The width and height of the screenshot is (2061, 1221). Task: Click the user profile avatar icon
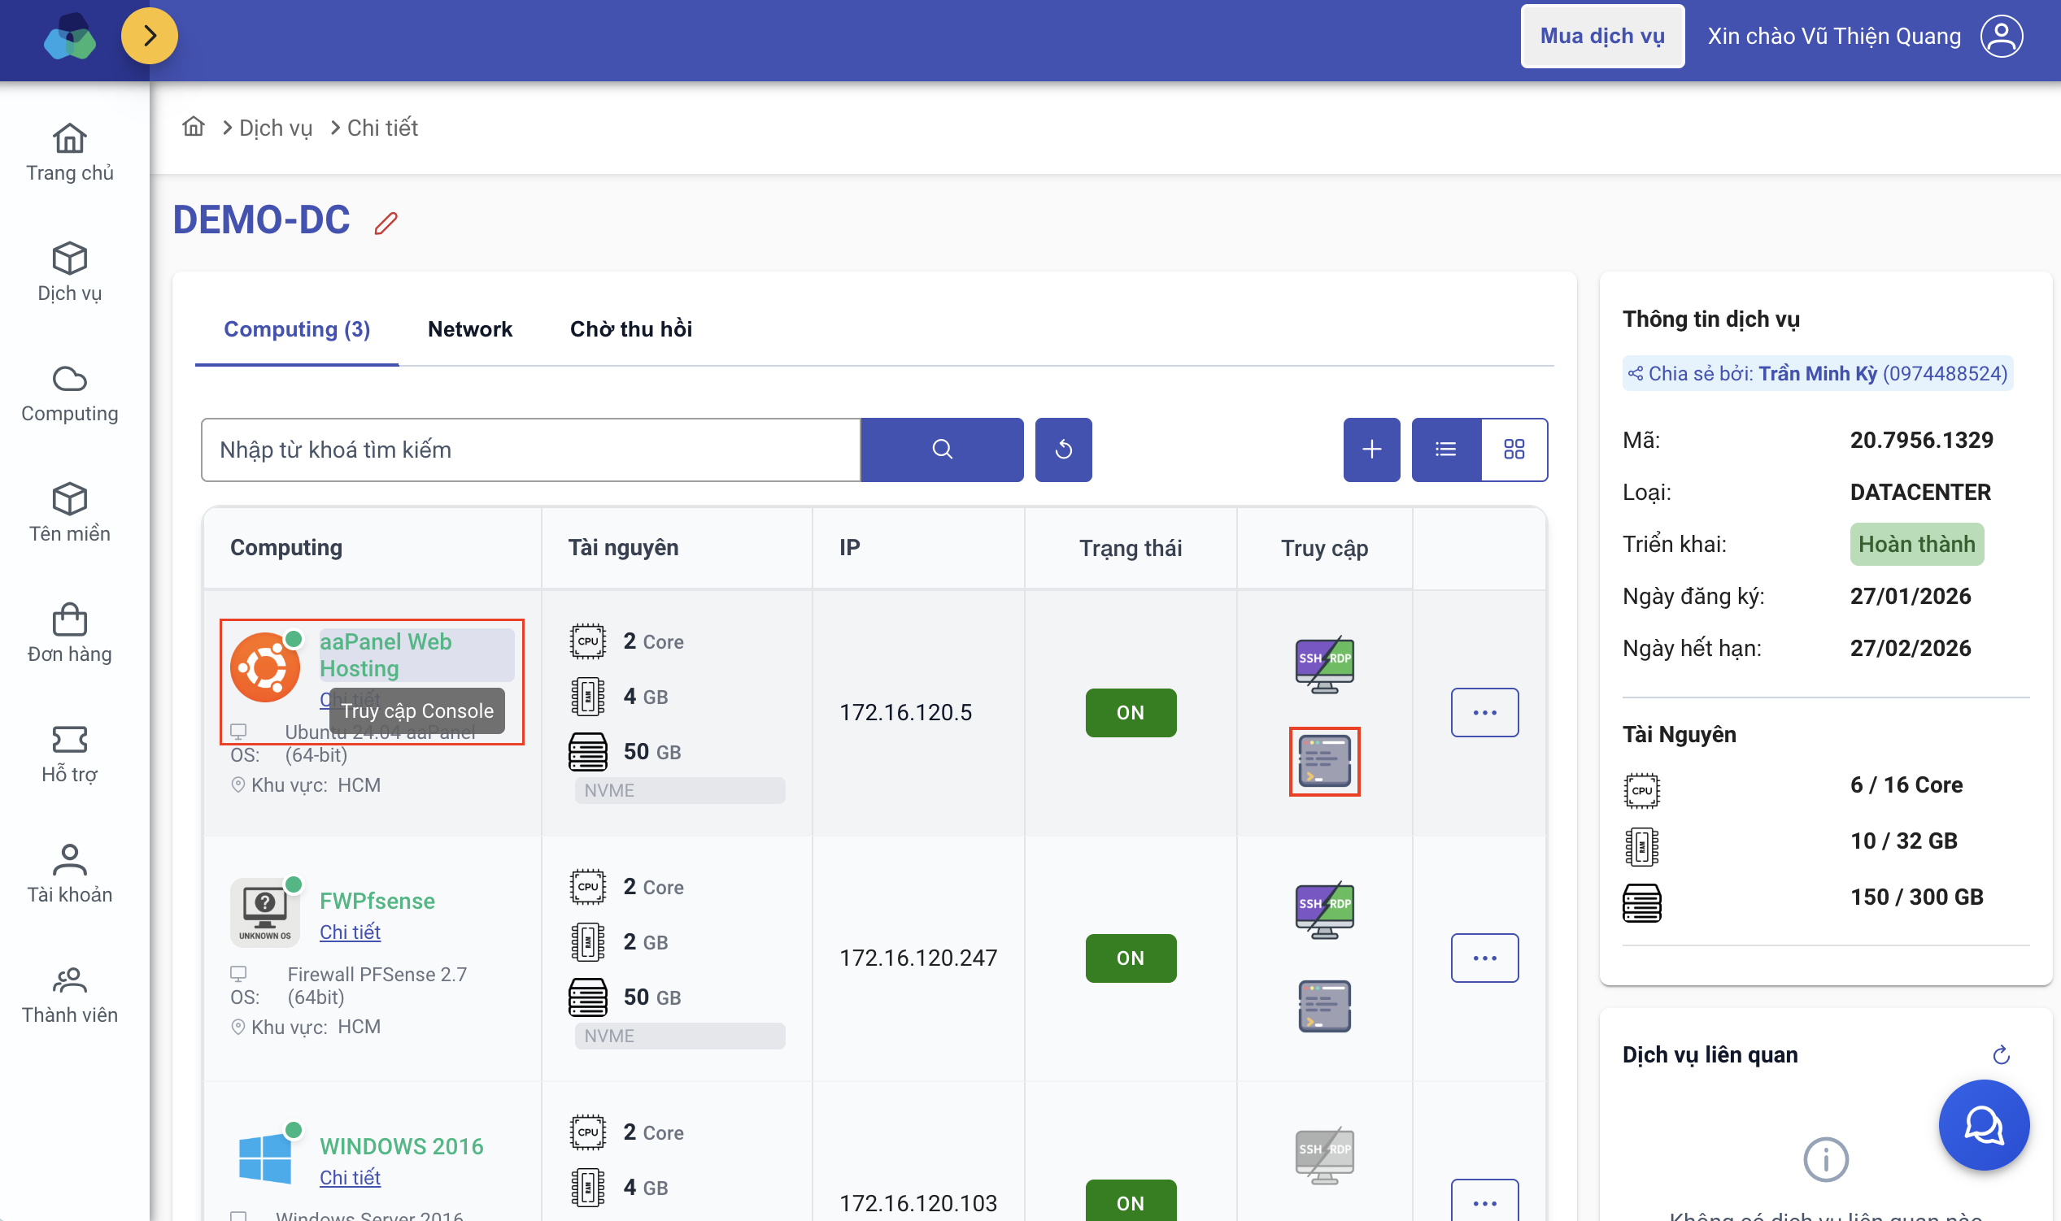click(2001, 37)
